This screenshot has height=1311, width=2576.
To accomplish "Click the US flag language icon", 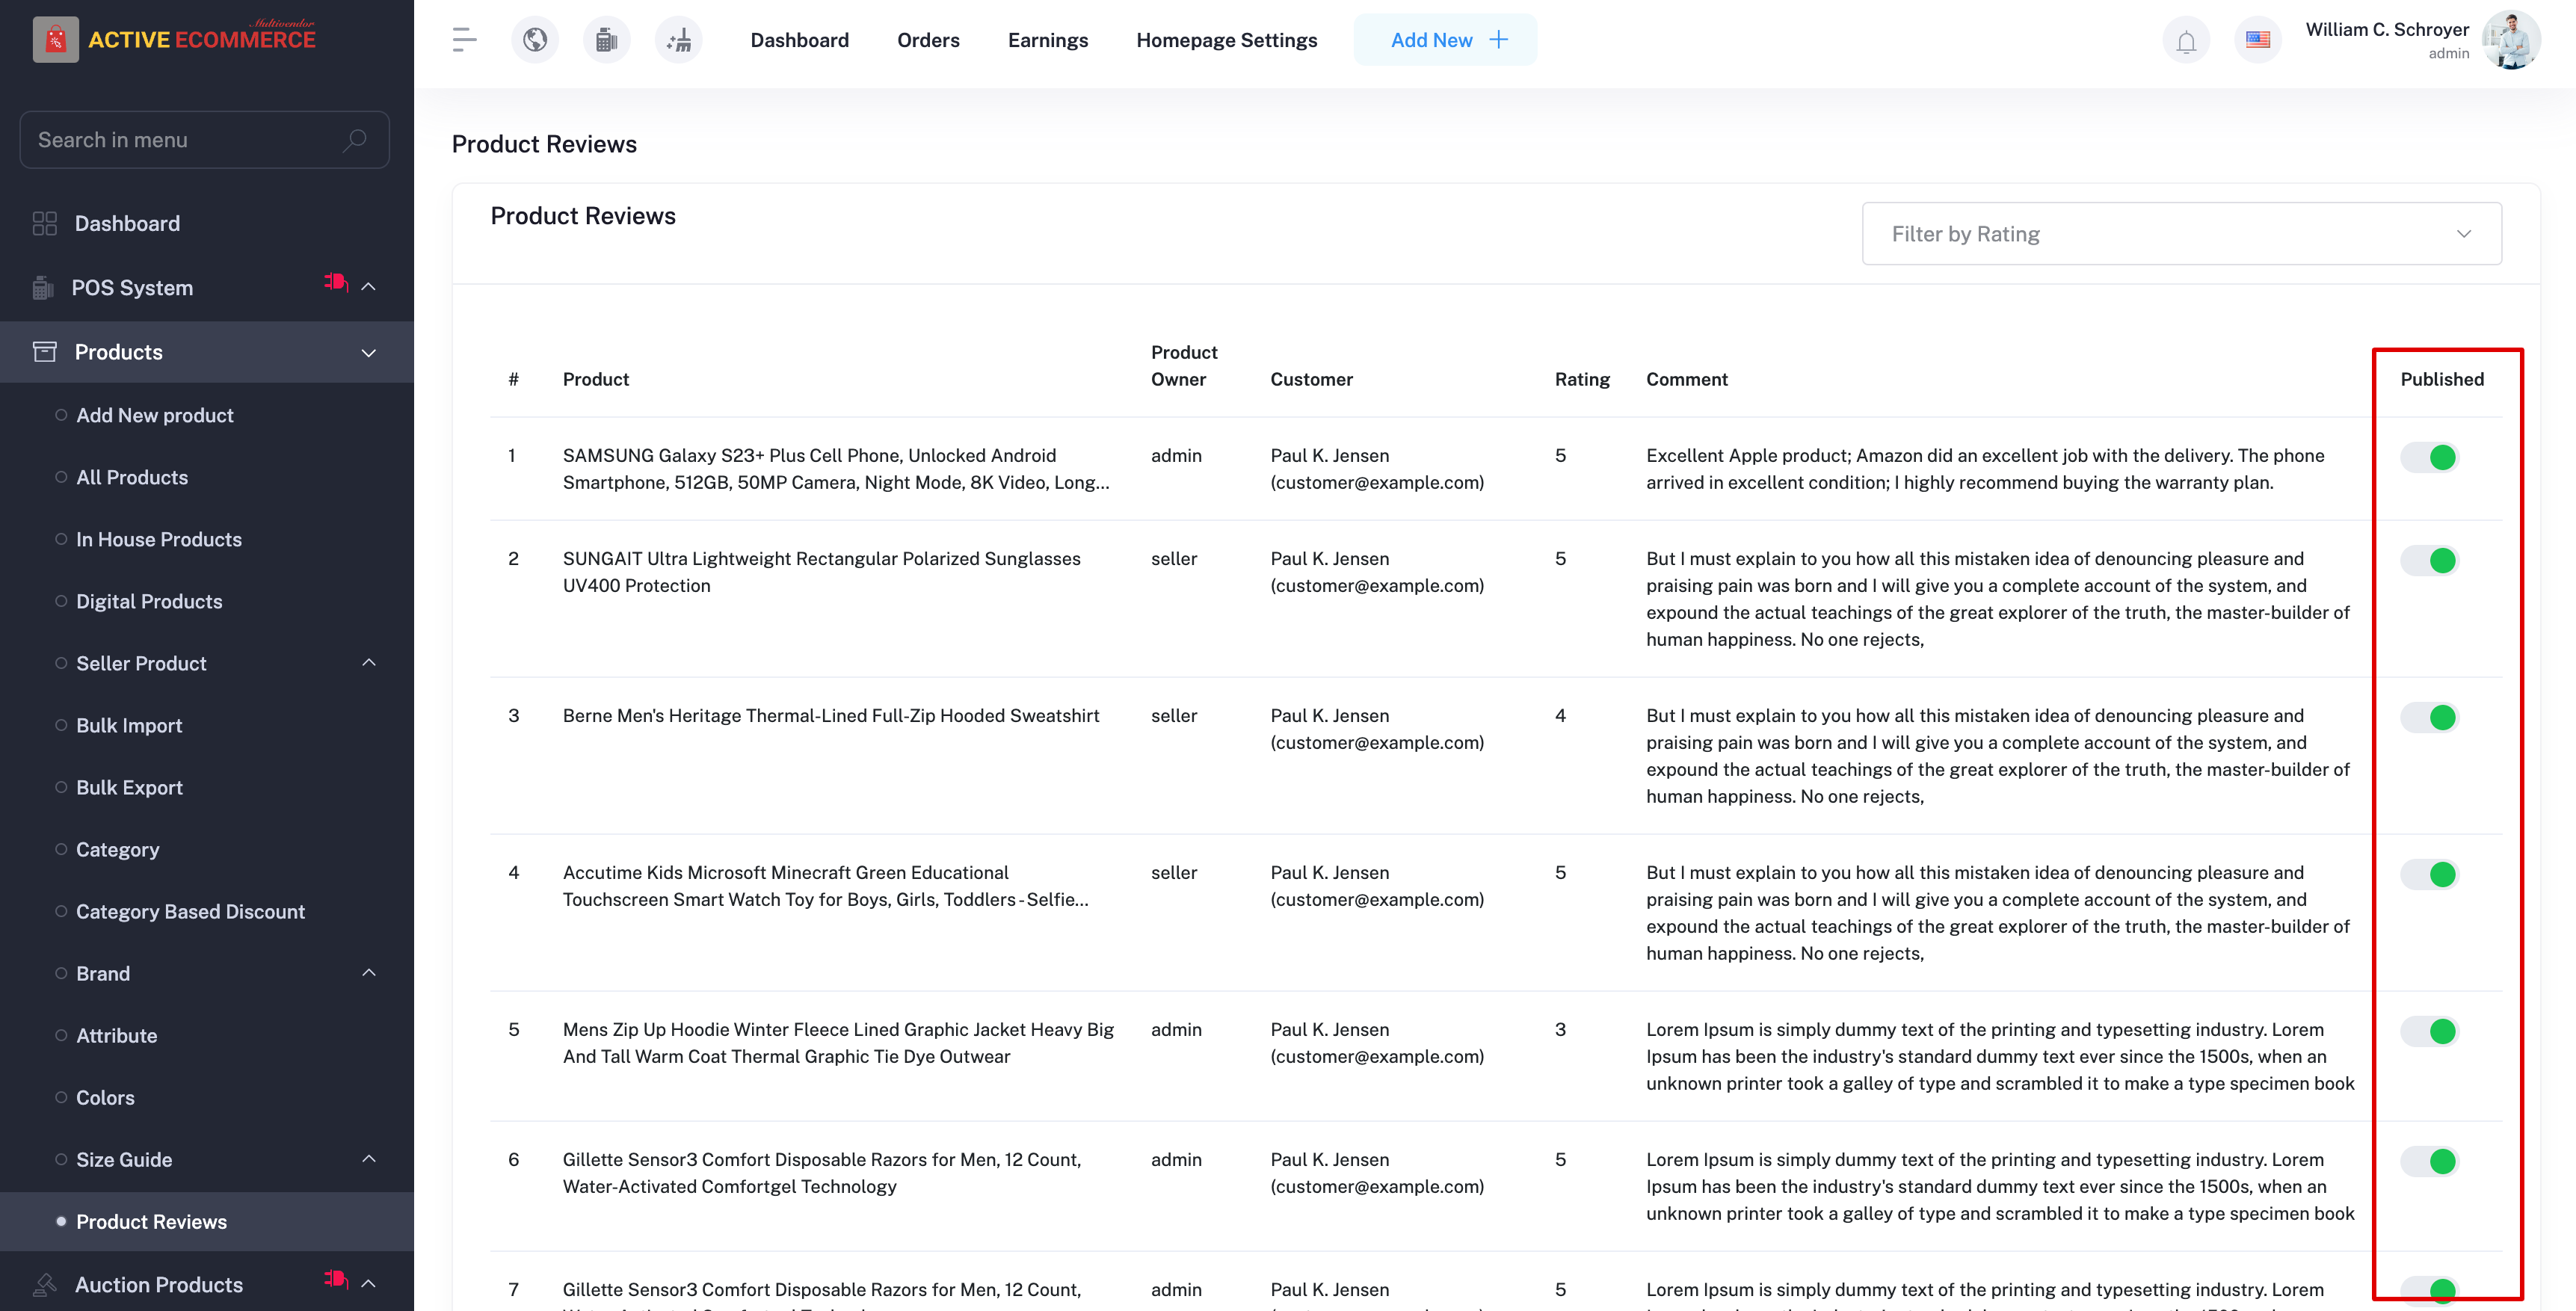I will click(x=2257, y=40).
